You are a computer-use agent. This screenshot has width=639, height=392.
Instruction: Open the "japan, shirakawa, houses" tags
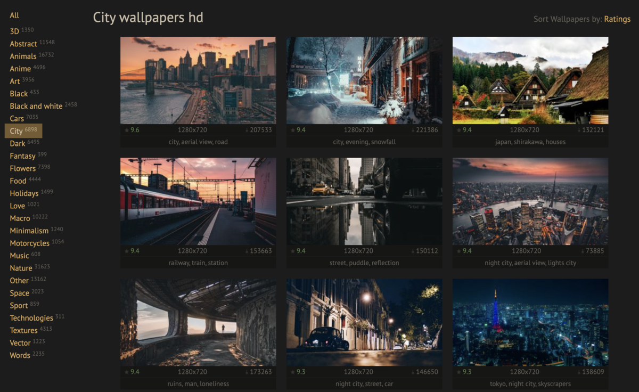coord(530,142)
